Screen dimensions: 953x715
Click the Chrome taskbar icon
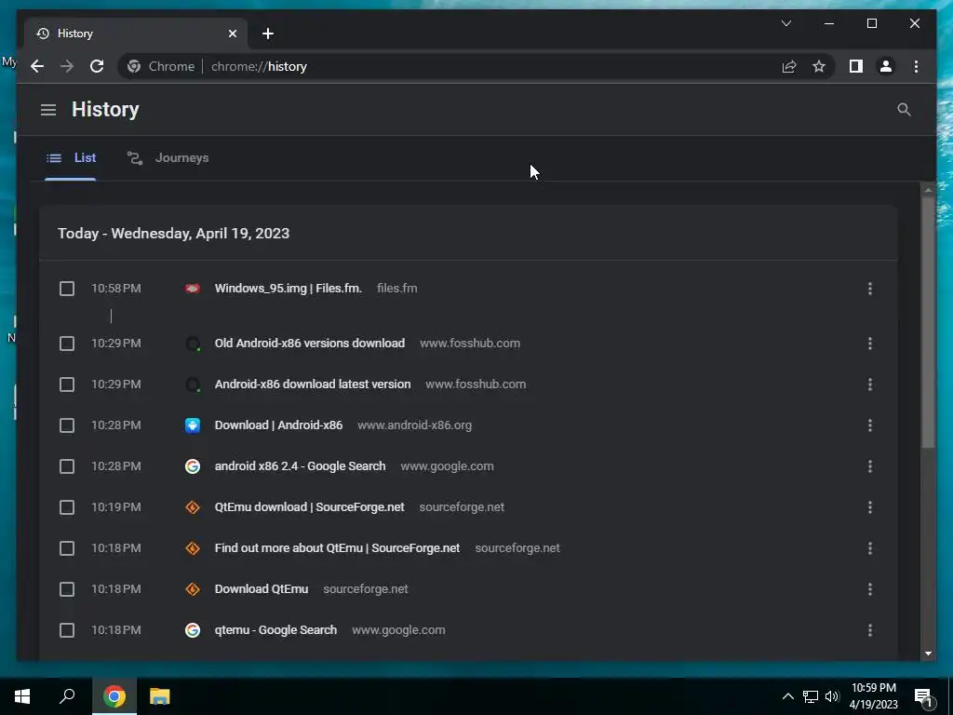[x=114, y=696]
